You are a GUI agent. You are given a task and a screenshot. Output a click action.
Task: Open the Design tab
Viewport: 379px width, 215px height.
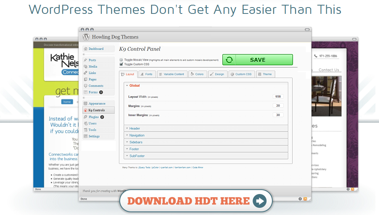tap(217, 74)
